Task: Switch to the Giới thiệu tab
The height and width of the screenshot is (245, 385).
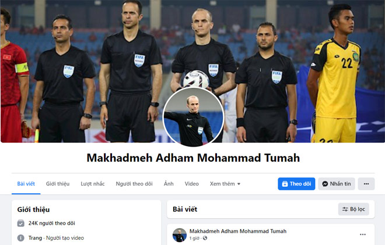Action: [x=58, y=184]
